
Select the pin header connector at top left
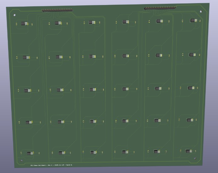[x=57, y=10]
